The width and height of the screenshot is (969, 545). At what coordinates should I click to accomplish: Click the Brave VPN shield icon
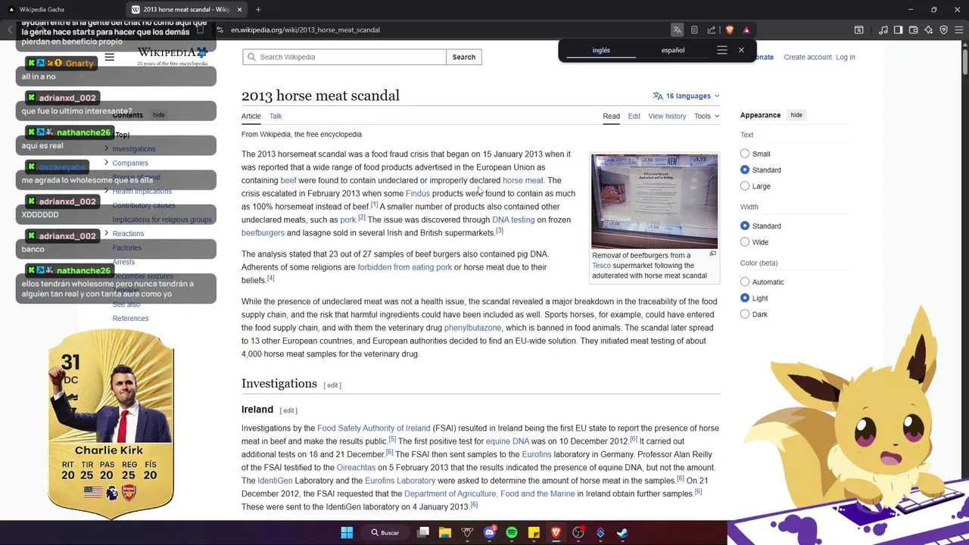point(944,30)
